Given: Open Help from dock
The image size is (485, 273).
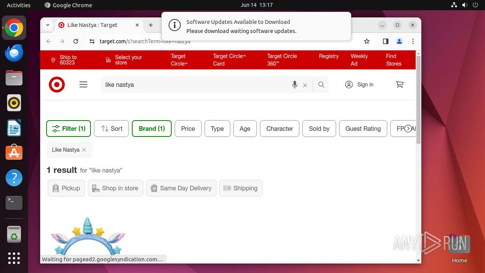Looking at the screenshot, I should 14,178.
